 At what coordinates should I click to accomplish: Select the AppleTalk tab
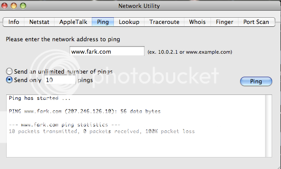(73, 22)
